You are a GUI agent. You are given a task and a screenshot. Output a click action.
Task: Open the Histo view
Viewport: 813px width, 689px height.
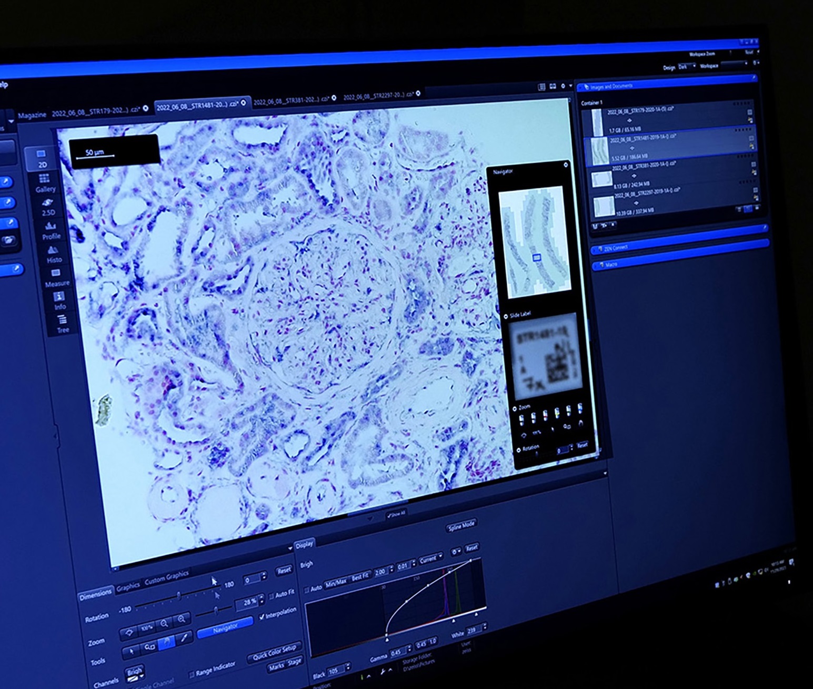54,254
